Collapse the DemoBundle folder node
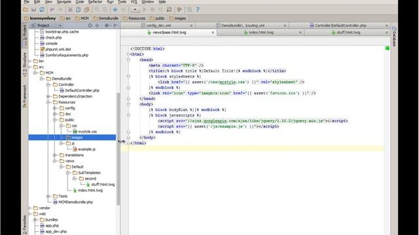The image size is (419, 235). coord(42,78)
